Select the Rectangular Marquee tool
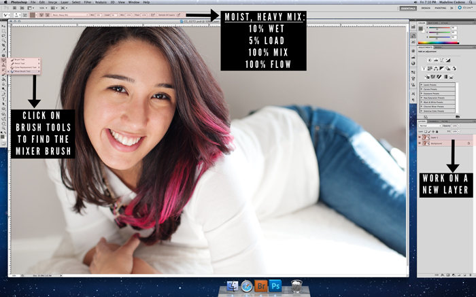Viewport: 476px width, 297px height. [3, 31]
